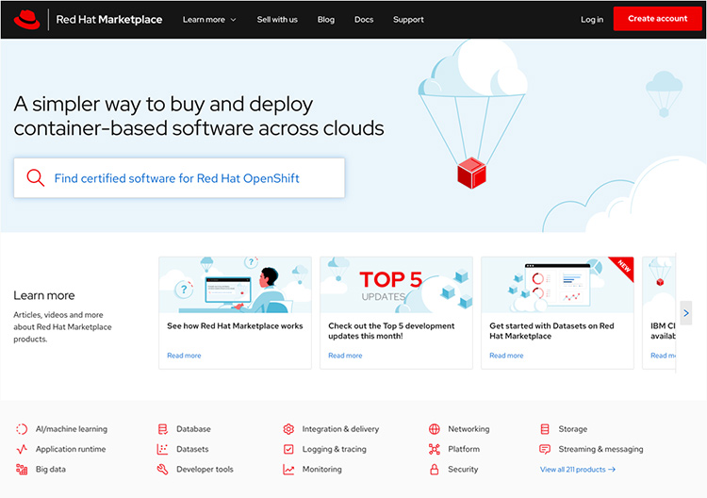Open the TOP 5 Updates card image

(x=396, y=285)
